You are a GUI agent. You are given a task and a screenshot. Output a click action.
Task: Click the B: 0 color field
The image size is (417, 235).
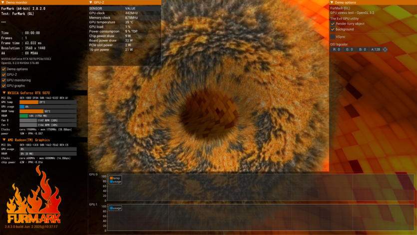click(363, 49)
